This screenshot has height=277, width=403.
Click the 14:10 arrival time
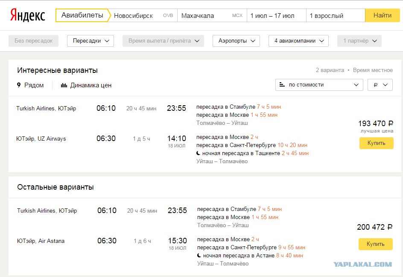tap(177, 138)
